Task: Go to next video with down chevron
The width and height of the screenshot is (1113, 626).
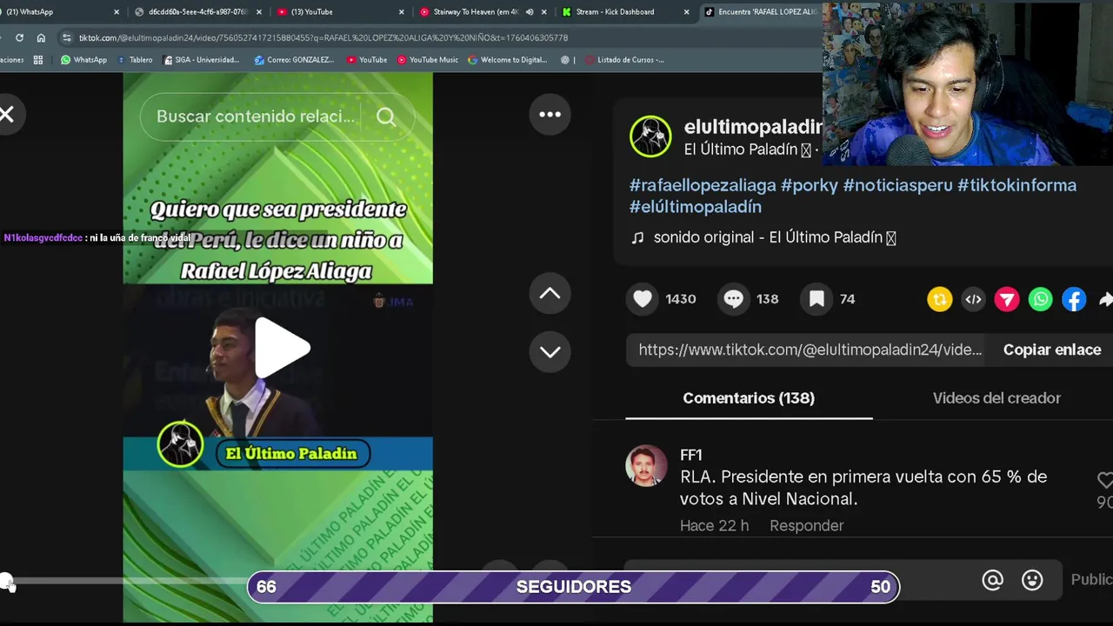Action: (x=550, y=351)
